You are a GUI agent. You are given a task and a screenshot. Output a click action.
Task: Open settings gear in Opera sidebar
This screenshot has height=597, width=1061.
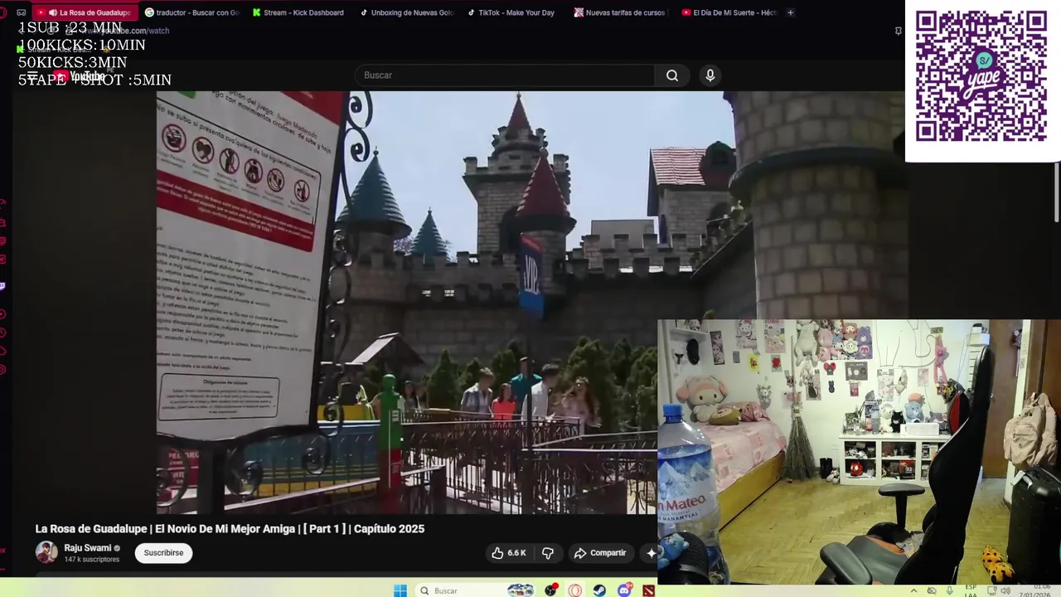2,369
